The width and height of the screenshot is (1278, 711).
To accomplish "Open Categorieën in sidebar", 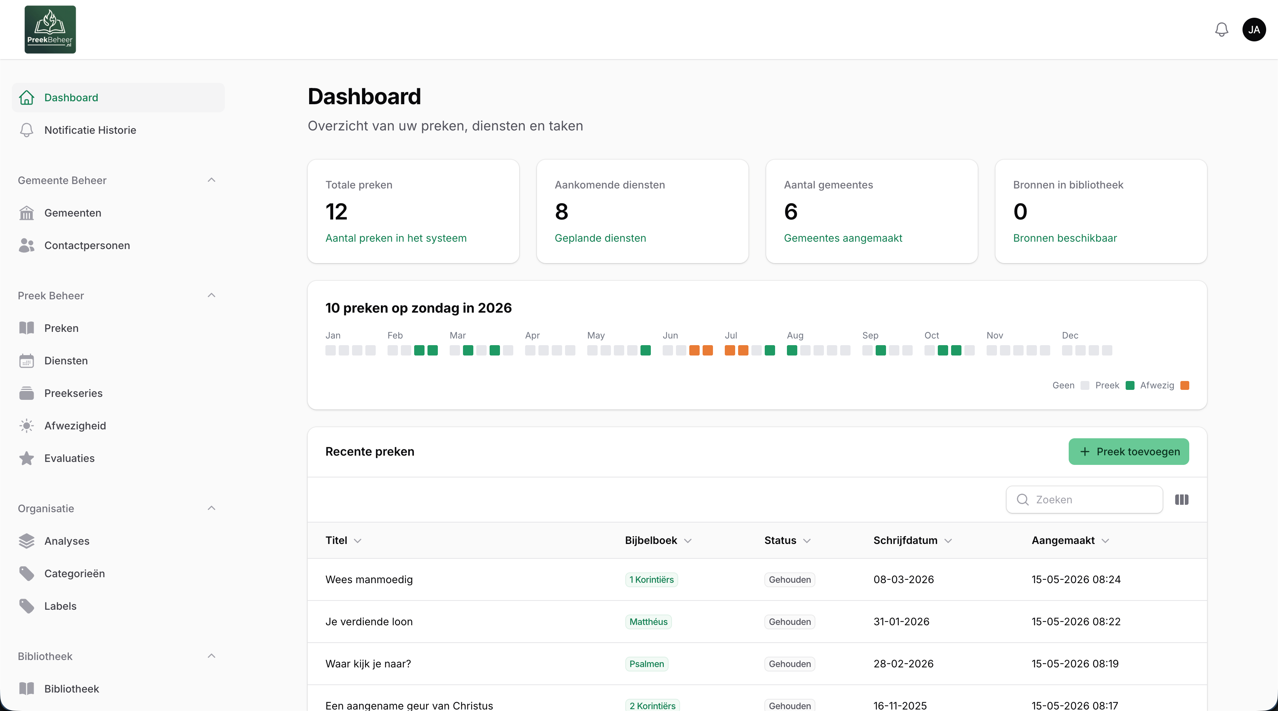I will coord(118,574).
